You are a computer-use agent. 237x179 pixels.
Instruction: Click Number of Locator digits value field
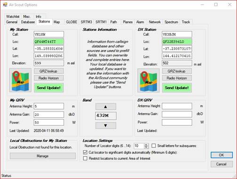tap(139, 146)
